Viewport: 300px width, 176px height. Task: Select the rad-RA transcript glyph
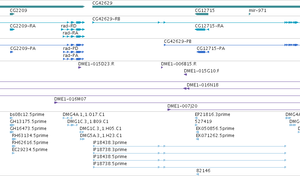click(x=74, y=37)
